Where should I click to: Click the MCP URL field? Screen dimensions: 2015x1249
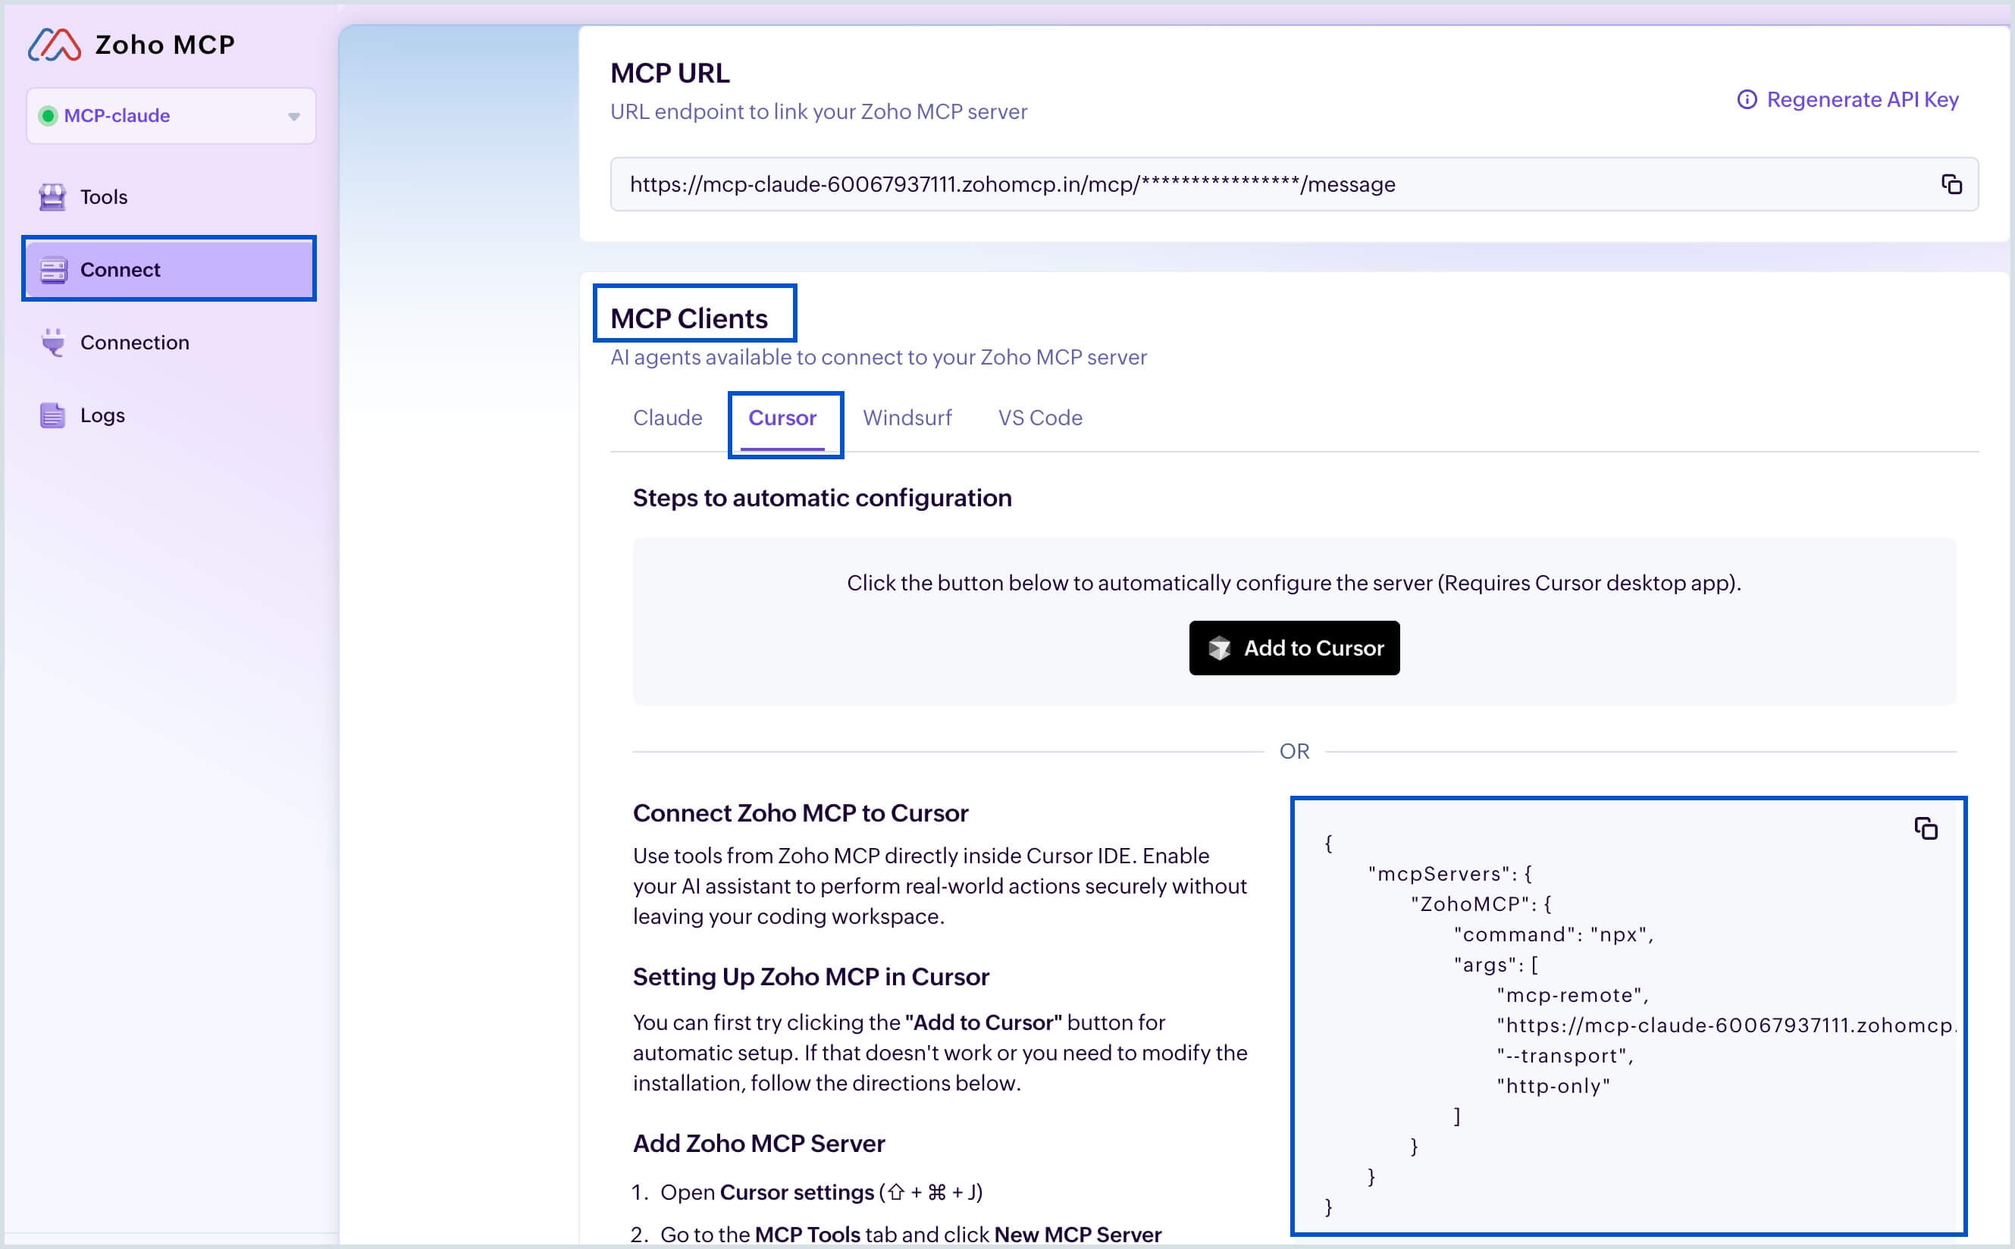[1294, 184]
